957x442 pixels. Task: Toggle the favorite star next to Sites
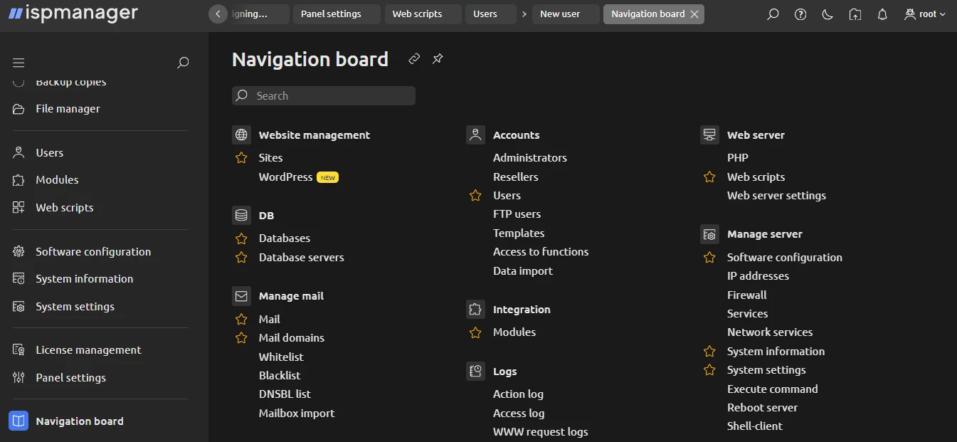(x=240, y=157)
